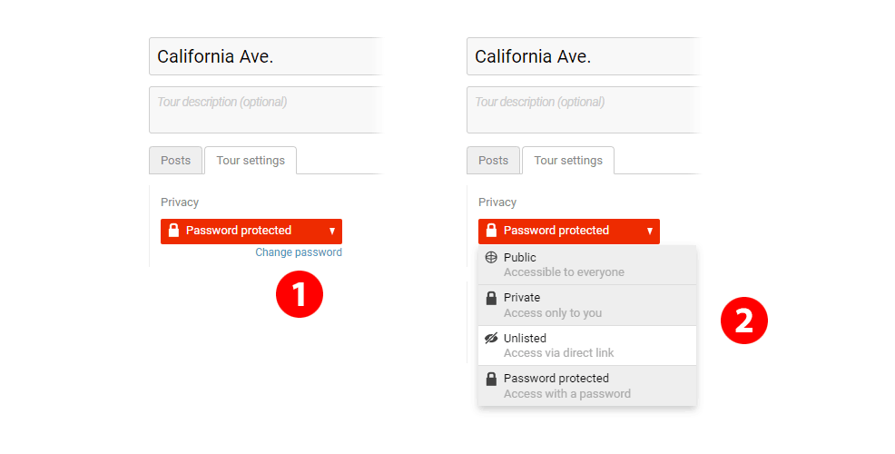Click arrow on right Password protected dropdown
The image size is (895, 454).
click(650, 231)
